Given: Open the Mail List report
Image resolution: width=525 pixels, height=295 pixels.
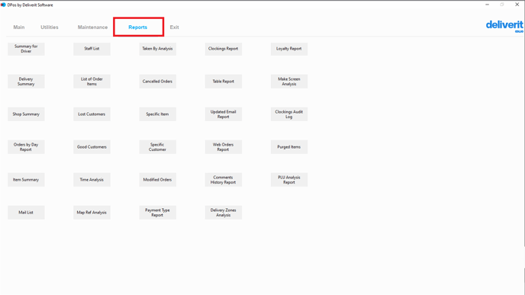Looking at the screenshot, I should click(x=26, y=213).
